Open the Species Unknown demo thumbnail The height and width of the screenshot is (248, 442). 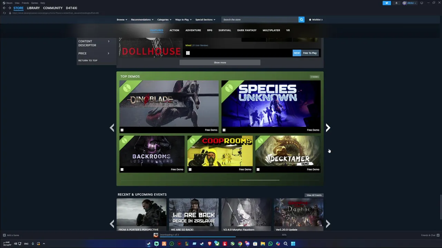coord(271,104)
